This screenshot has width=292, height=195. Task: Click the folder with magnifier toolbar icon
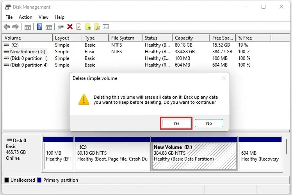coord(97,27)
